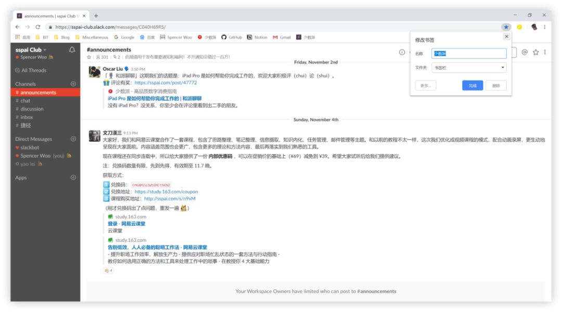The image size is (562, 312).
Task: Open the yellow extension icon in toolbar
Action: coord(519,27)
